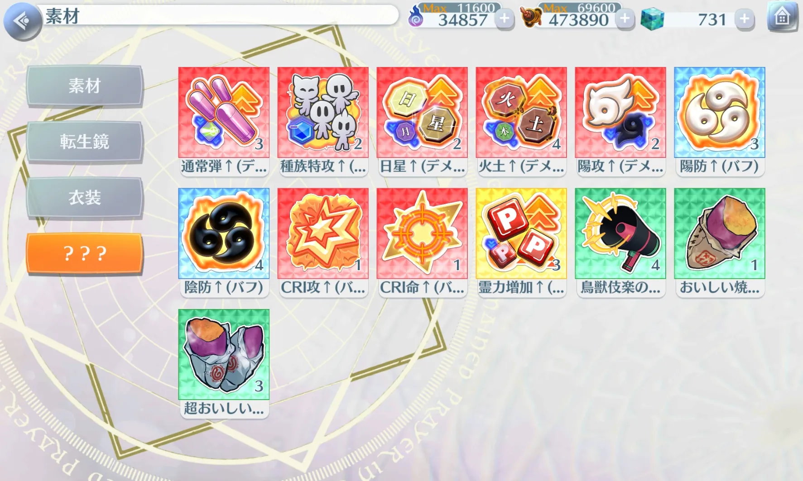Add more spirit points plus button

(505, 19)
